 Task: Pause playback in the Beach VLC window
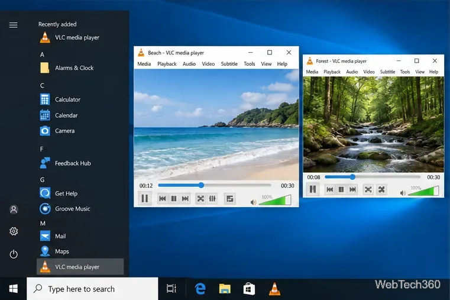pyautogui.click(x=145, y=198)
